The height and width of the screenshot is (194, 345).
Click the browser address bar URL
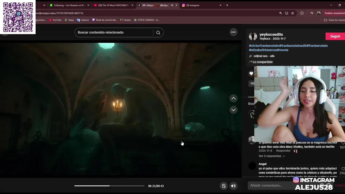coord(59,13)
